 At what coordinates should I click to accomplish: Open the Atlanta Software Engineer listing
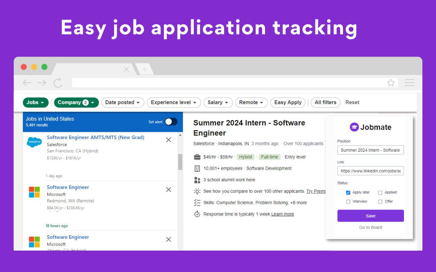(68, 237)
